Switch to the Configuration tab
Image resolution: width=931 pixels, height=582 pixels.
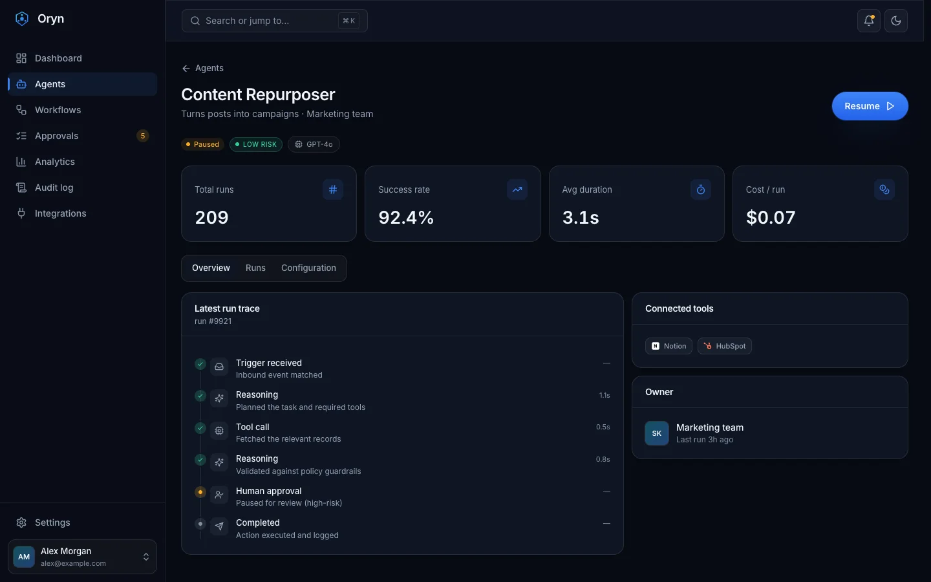308,268
